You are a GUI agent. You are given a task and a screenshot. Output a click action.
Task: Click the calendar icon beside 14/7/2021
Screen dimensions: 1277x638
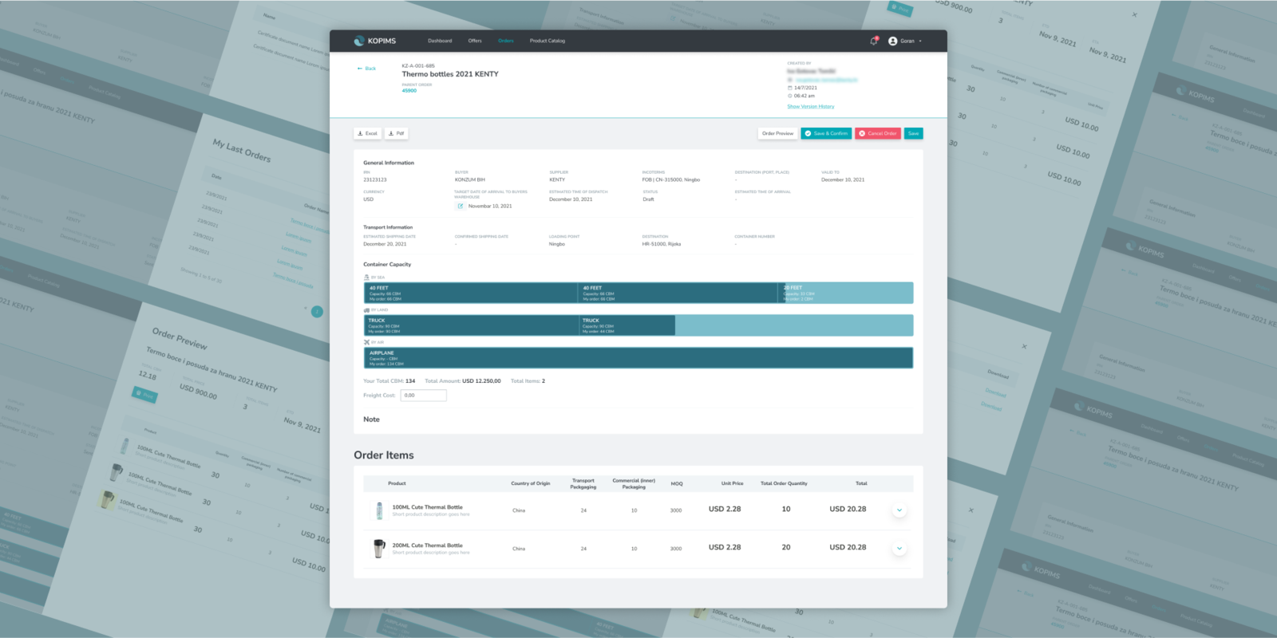(x=790, y=88)
